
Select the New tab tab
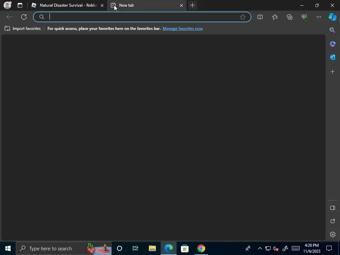tap(147, 5)
